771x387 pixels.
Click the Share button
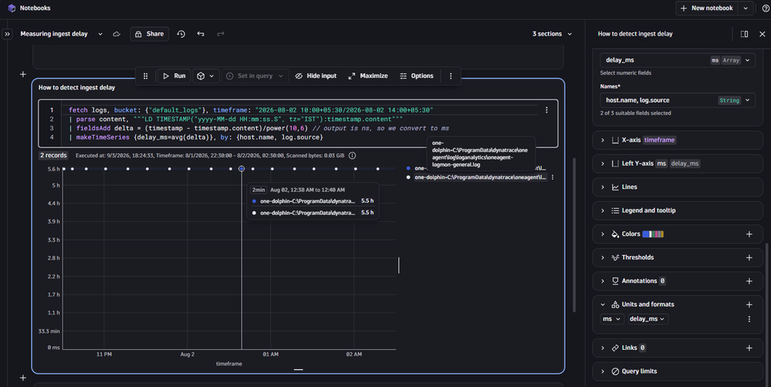(150, 34)
